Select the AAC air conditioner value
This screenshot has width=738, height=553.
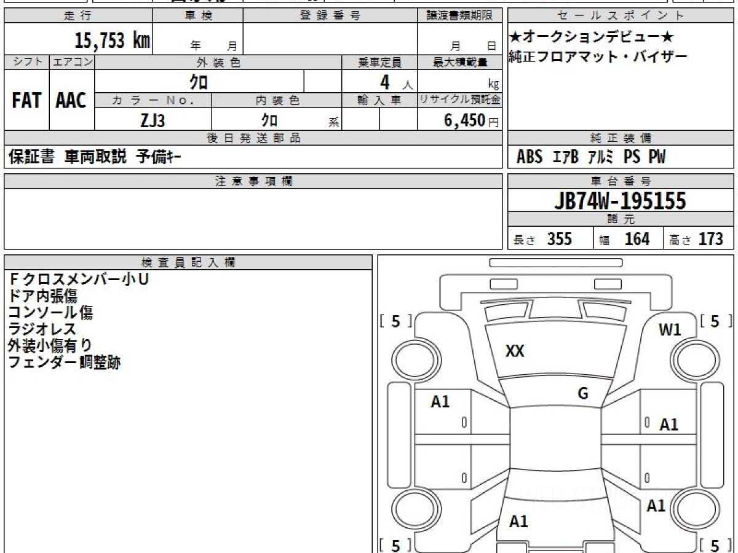coord(71,100)
